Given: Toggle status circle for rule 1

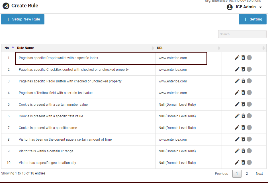Looking at the screenshot, I should [249, 58].
